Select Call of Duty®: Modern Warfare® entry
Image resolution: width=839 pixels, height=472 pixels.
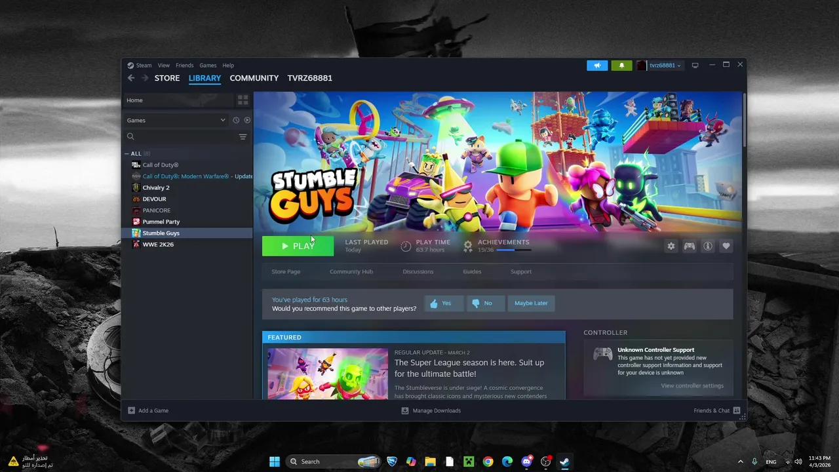(191, 176)
